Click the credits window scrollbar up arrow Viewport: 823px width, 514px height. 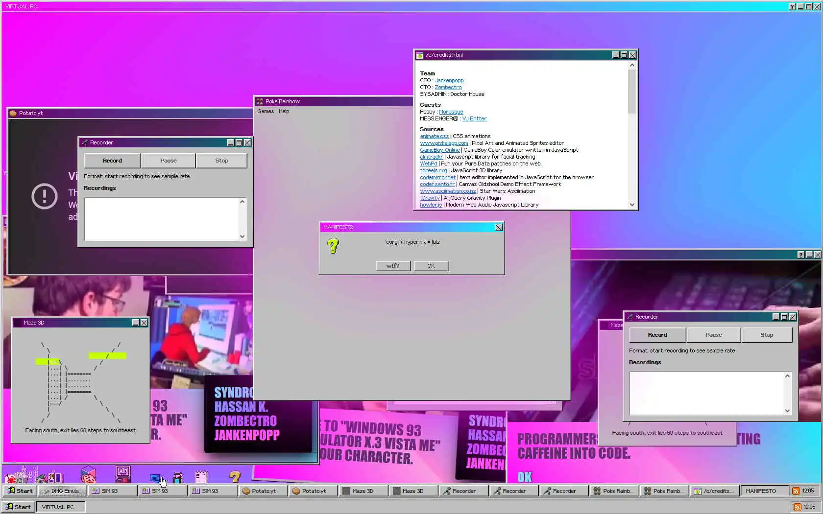[x=632, y=65]
